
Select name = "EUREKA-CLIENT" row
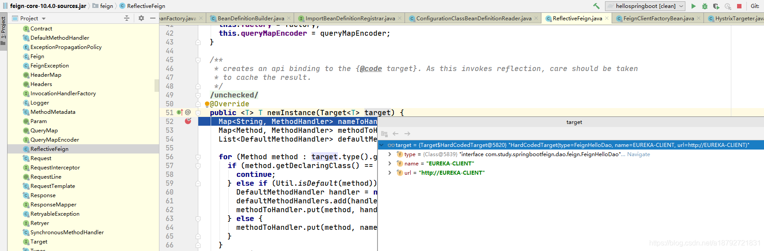[571, 164]
